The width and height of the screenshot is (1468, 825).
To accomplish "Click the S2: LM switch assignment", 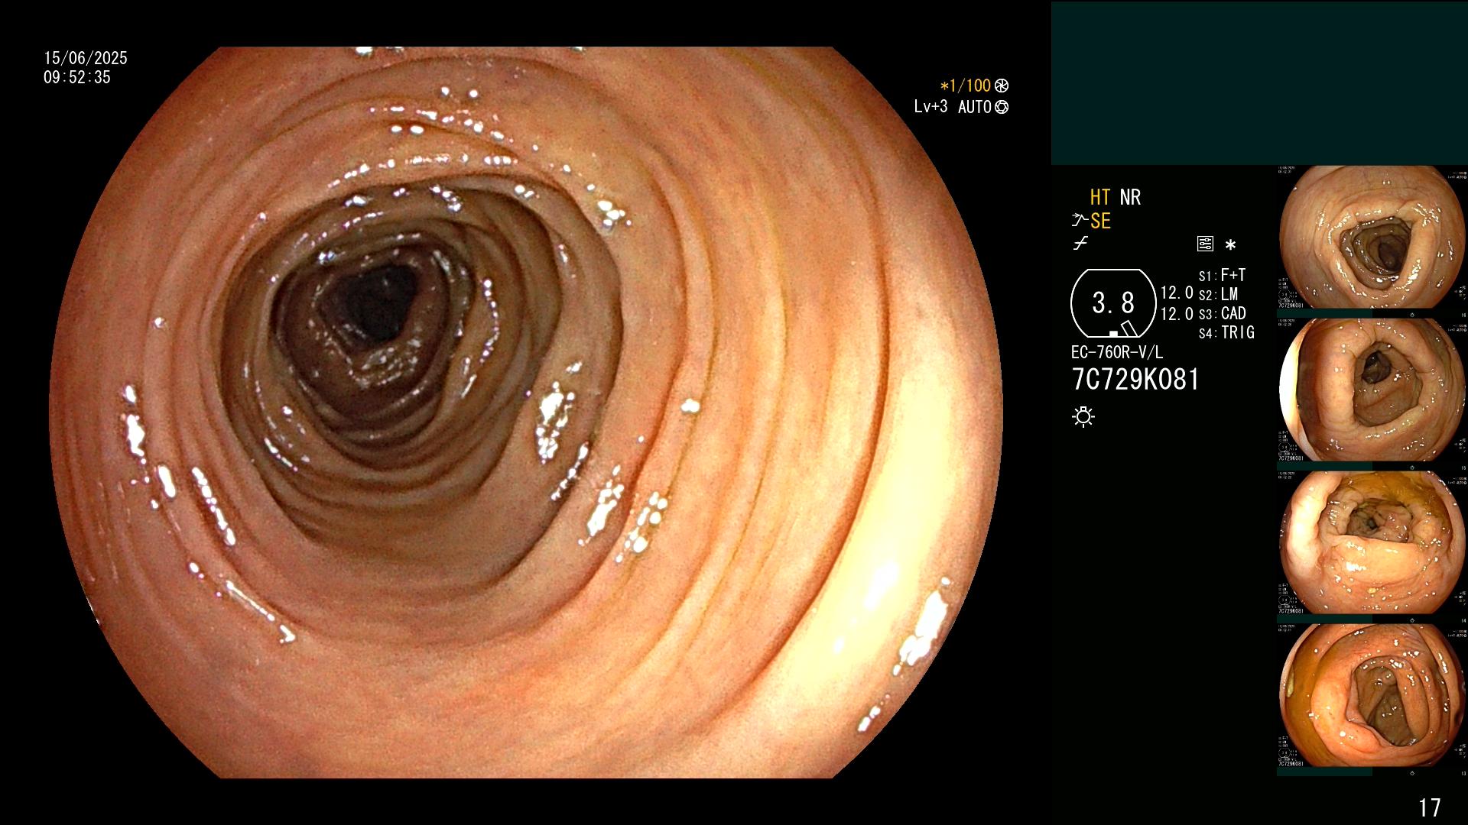I will tap(1218, 294).
